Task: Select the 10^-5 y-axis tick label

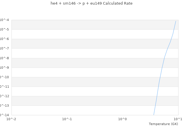Action: click(x=5, y=29)
